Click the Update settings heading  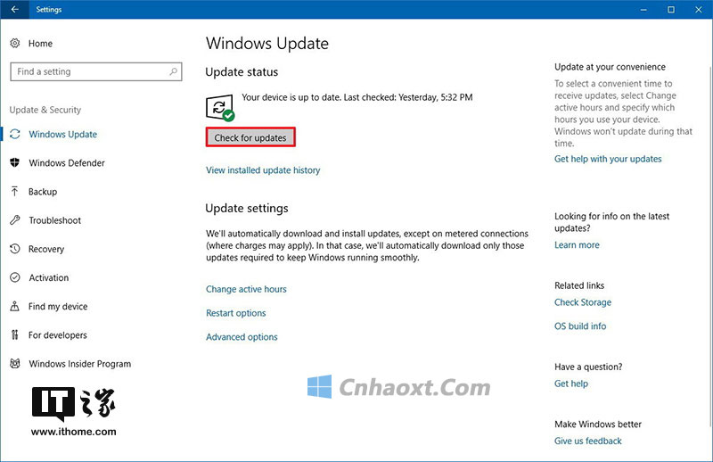[x=247, y=208]
